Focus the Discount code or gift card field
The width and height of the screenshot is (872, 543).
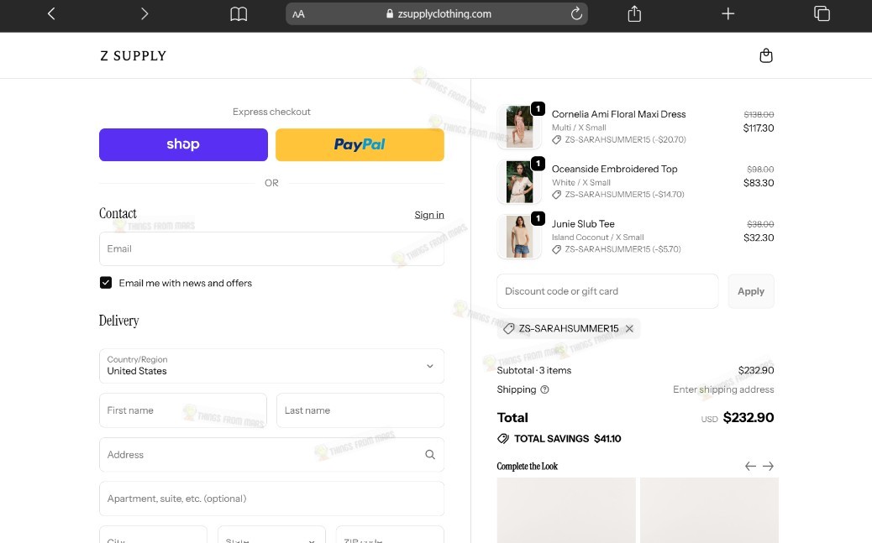pyautogui.click(x=607, y=291)
